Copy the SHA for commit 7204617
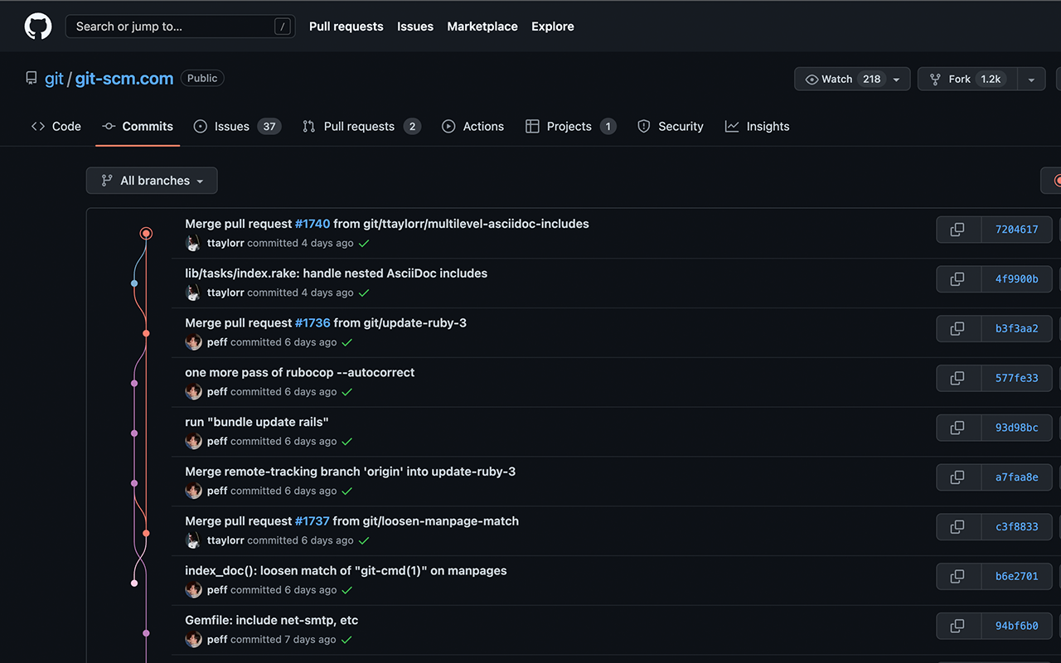The image size is (1061, 663). [x=957, y=230]
